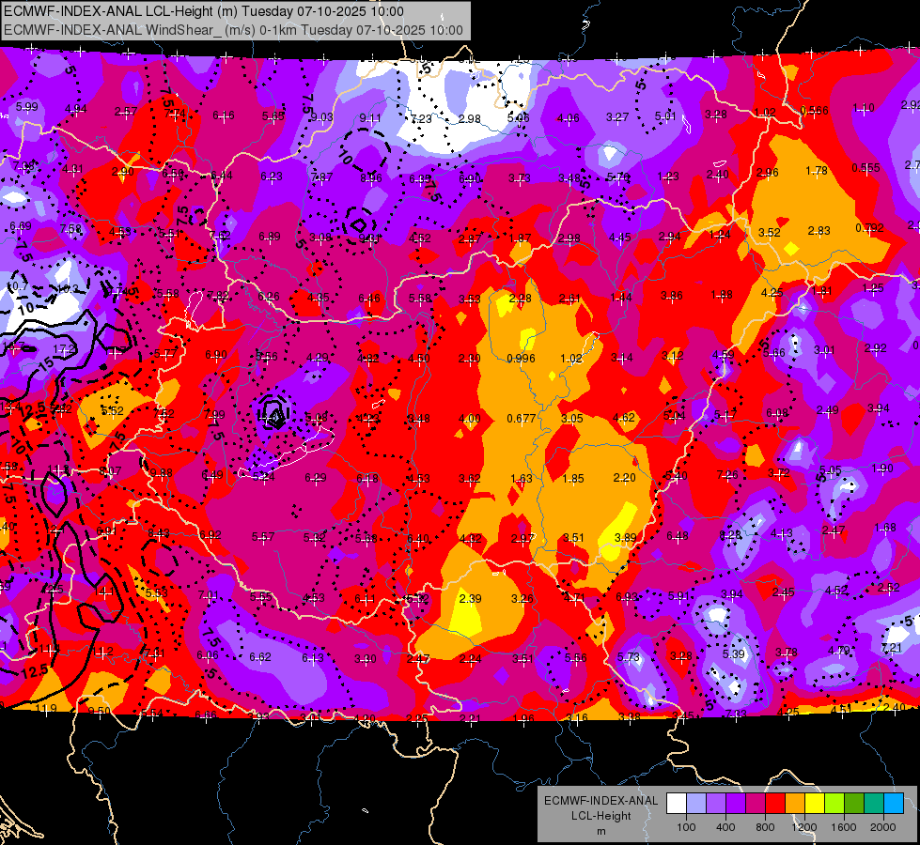920x845 pixels.
Task: Click the map value 4.71
Action: point(574,598)
